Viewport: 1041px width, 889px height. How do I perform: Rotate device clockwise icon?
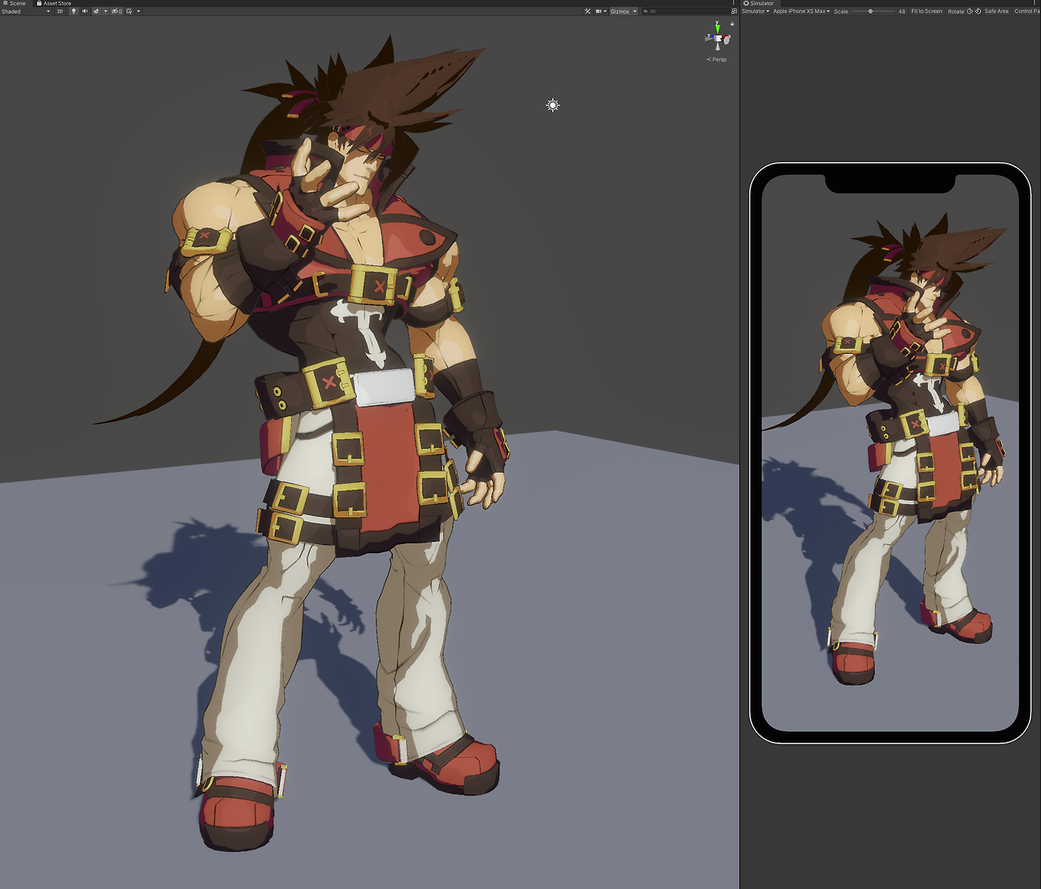click(978, 11)
